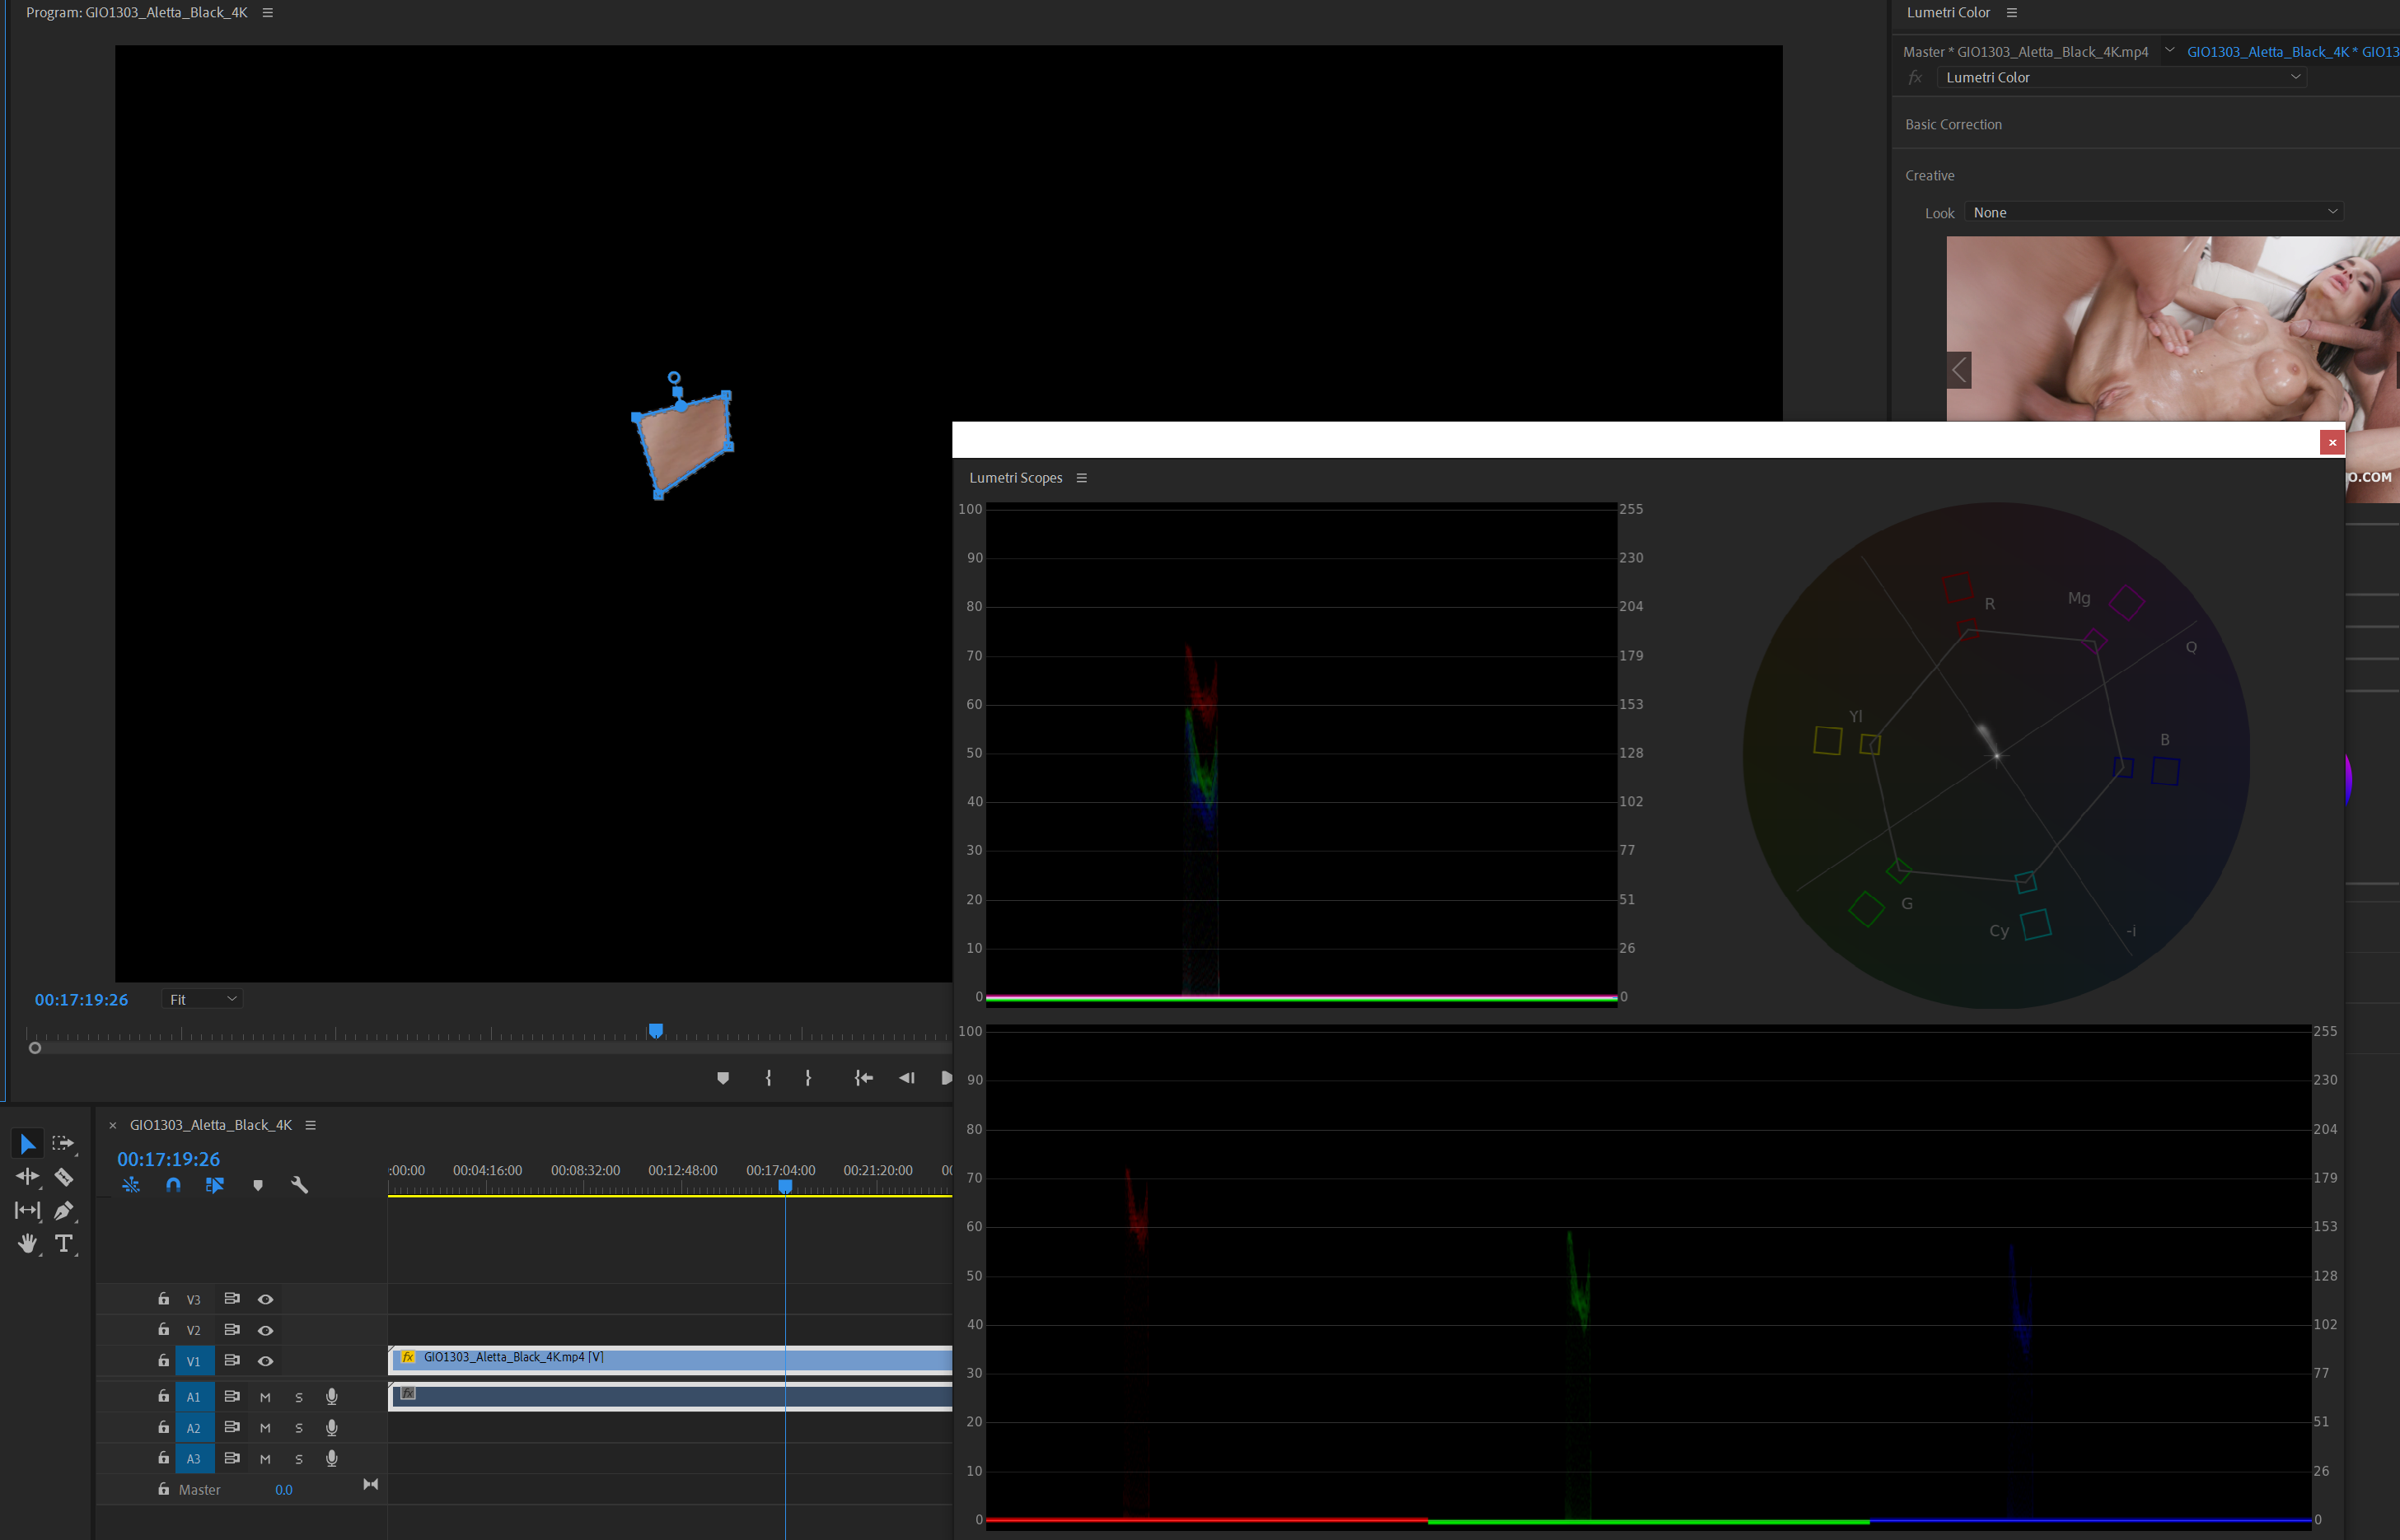
Task: Open the Basic Correction section
Action: tap(1953, 124)
